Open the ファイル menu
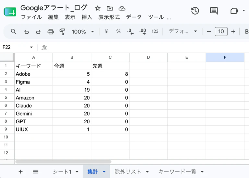 pos(31,17)
